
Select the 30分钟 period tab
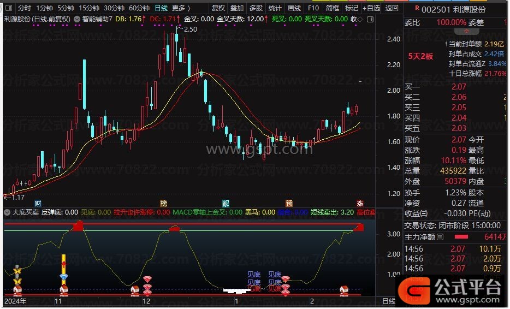[114, 8]
